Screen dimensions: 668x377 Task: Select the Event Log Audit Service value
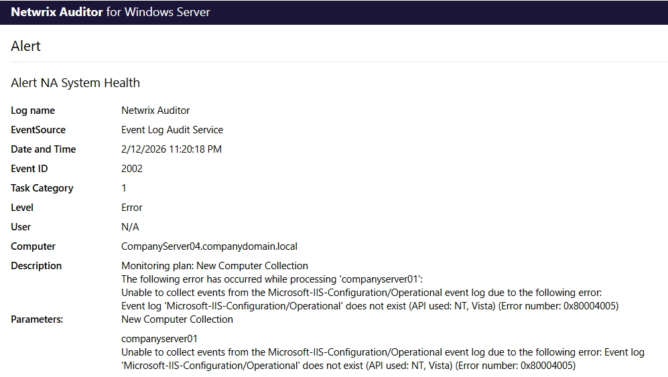tap(172, 130)
